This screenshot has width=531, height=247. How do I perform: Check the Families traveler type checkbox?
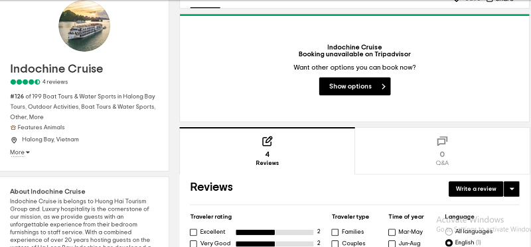click(x=335, y=232)
